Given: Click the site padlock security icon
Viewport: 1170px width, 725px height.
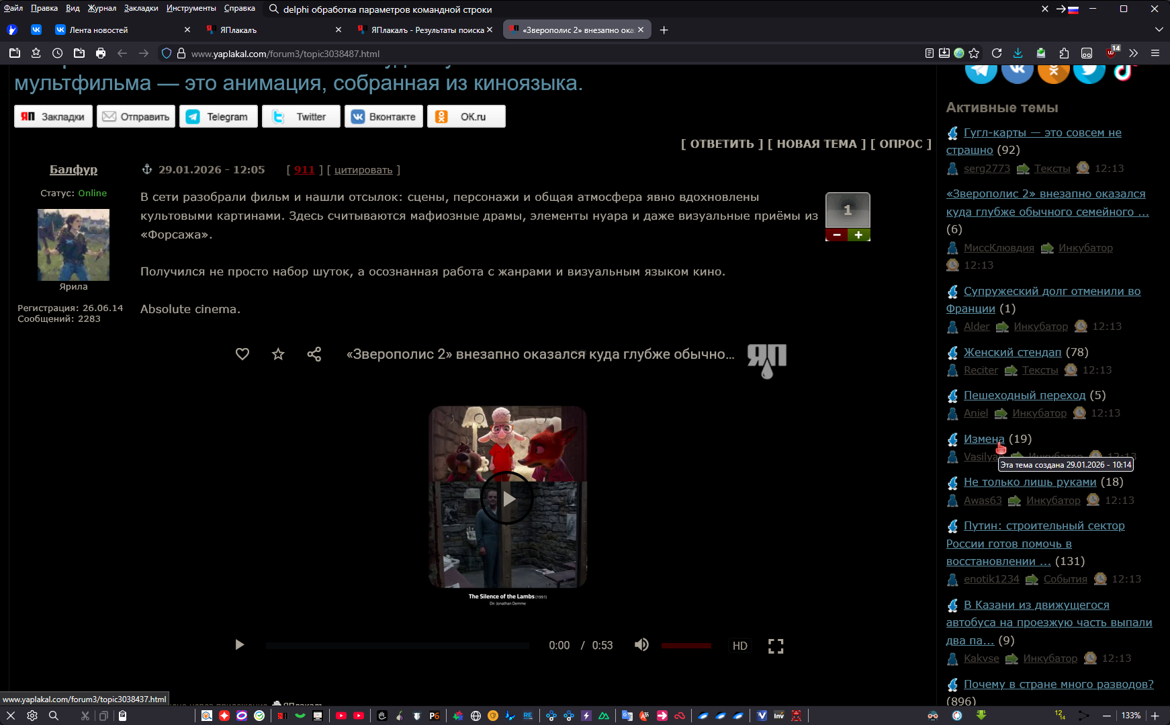Looking at the screenshot, I should coord(181,54).
